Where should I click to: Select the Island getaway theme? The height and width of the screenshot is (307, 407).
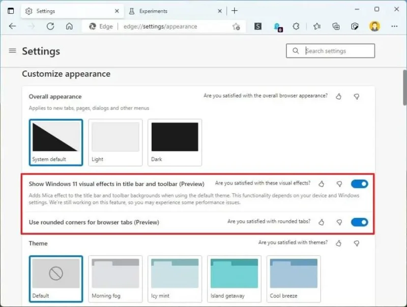234,279
